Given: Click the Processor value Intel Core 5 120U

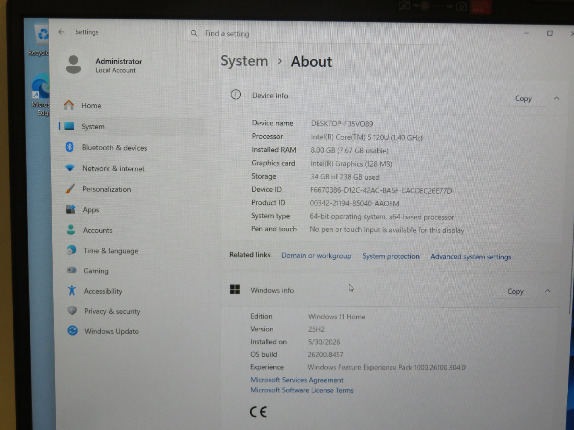Looking at the screenshot, I should click(x=367, y=138).
